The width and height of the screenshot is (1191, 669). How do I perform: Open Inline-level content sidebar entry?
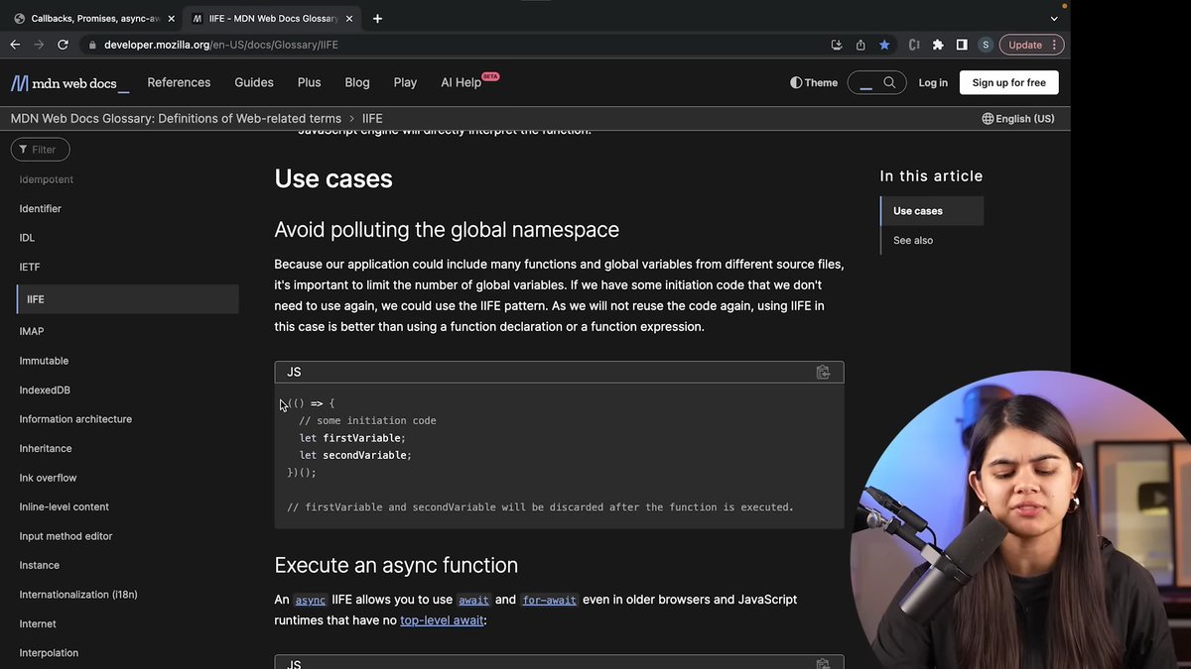(x=65, y=506)
